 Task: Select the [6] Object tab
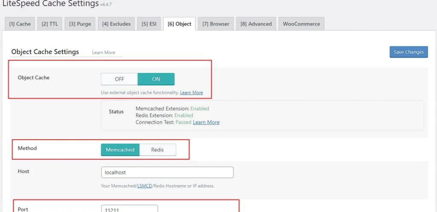180,24
